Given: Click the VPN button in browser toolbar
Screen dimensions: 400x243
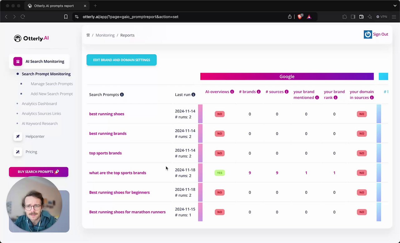Looking at the screenshot, I should pyautogui.click(x=382, y=17).
